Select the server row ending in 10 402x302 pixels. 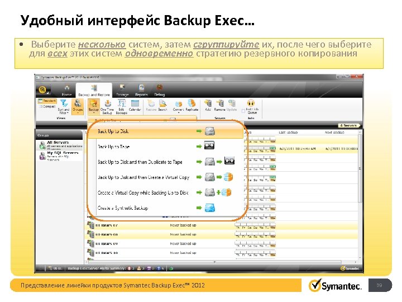221,253
